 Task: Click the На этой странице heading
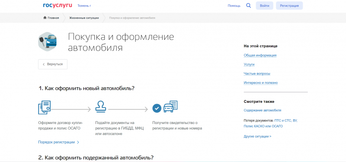(261, 46)
